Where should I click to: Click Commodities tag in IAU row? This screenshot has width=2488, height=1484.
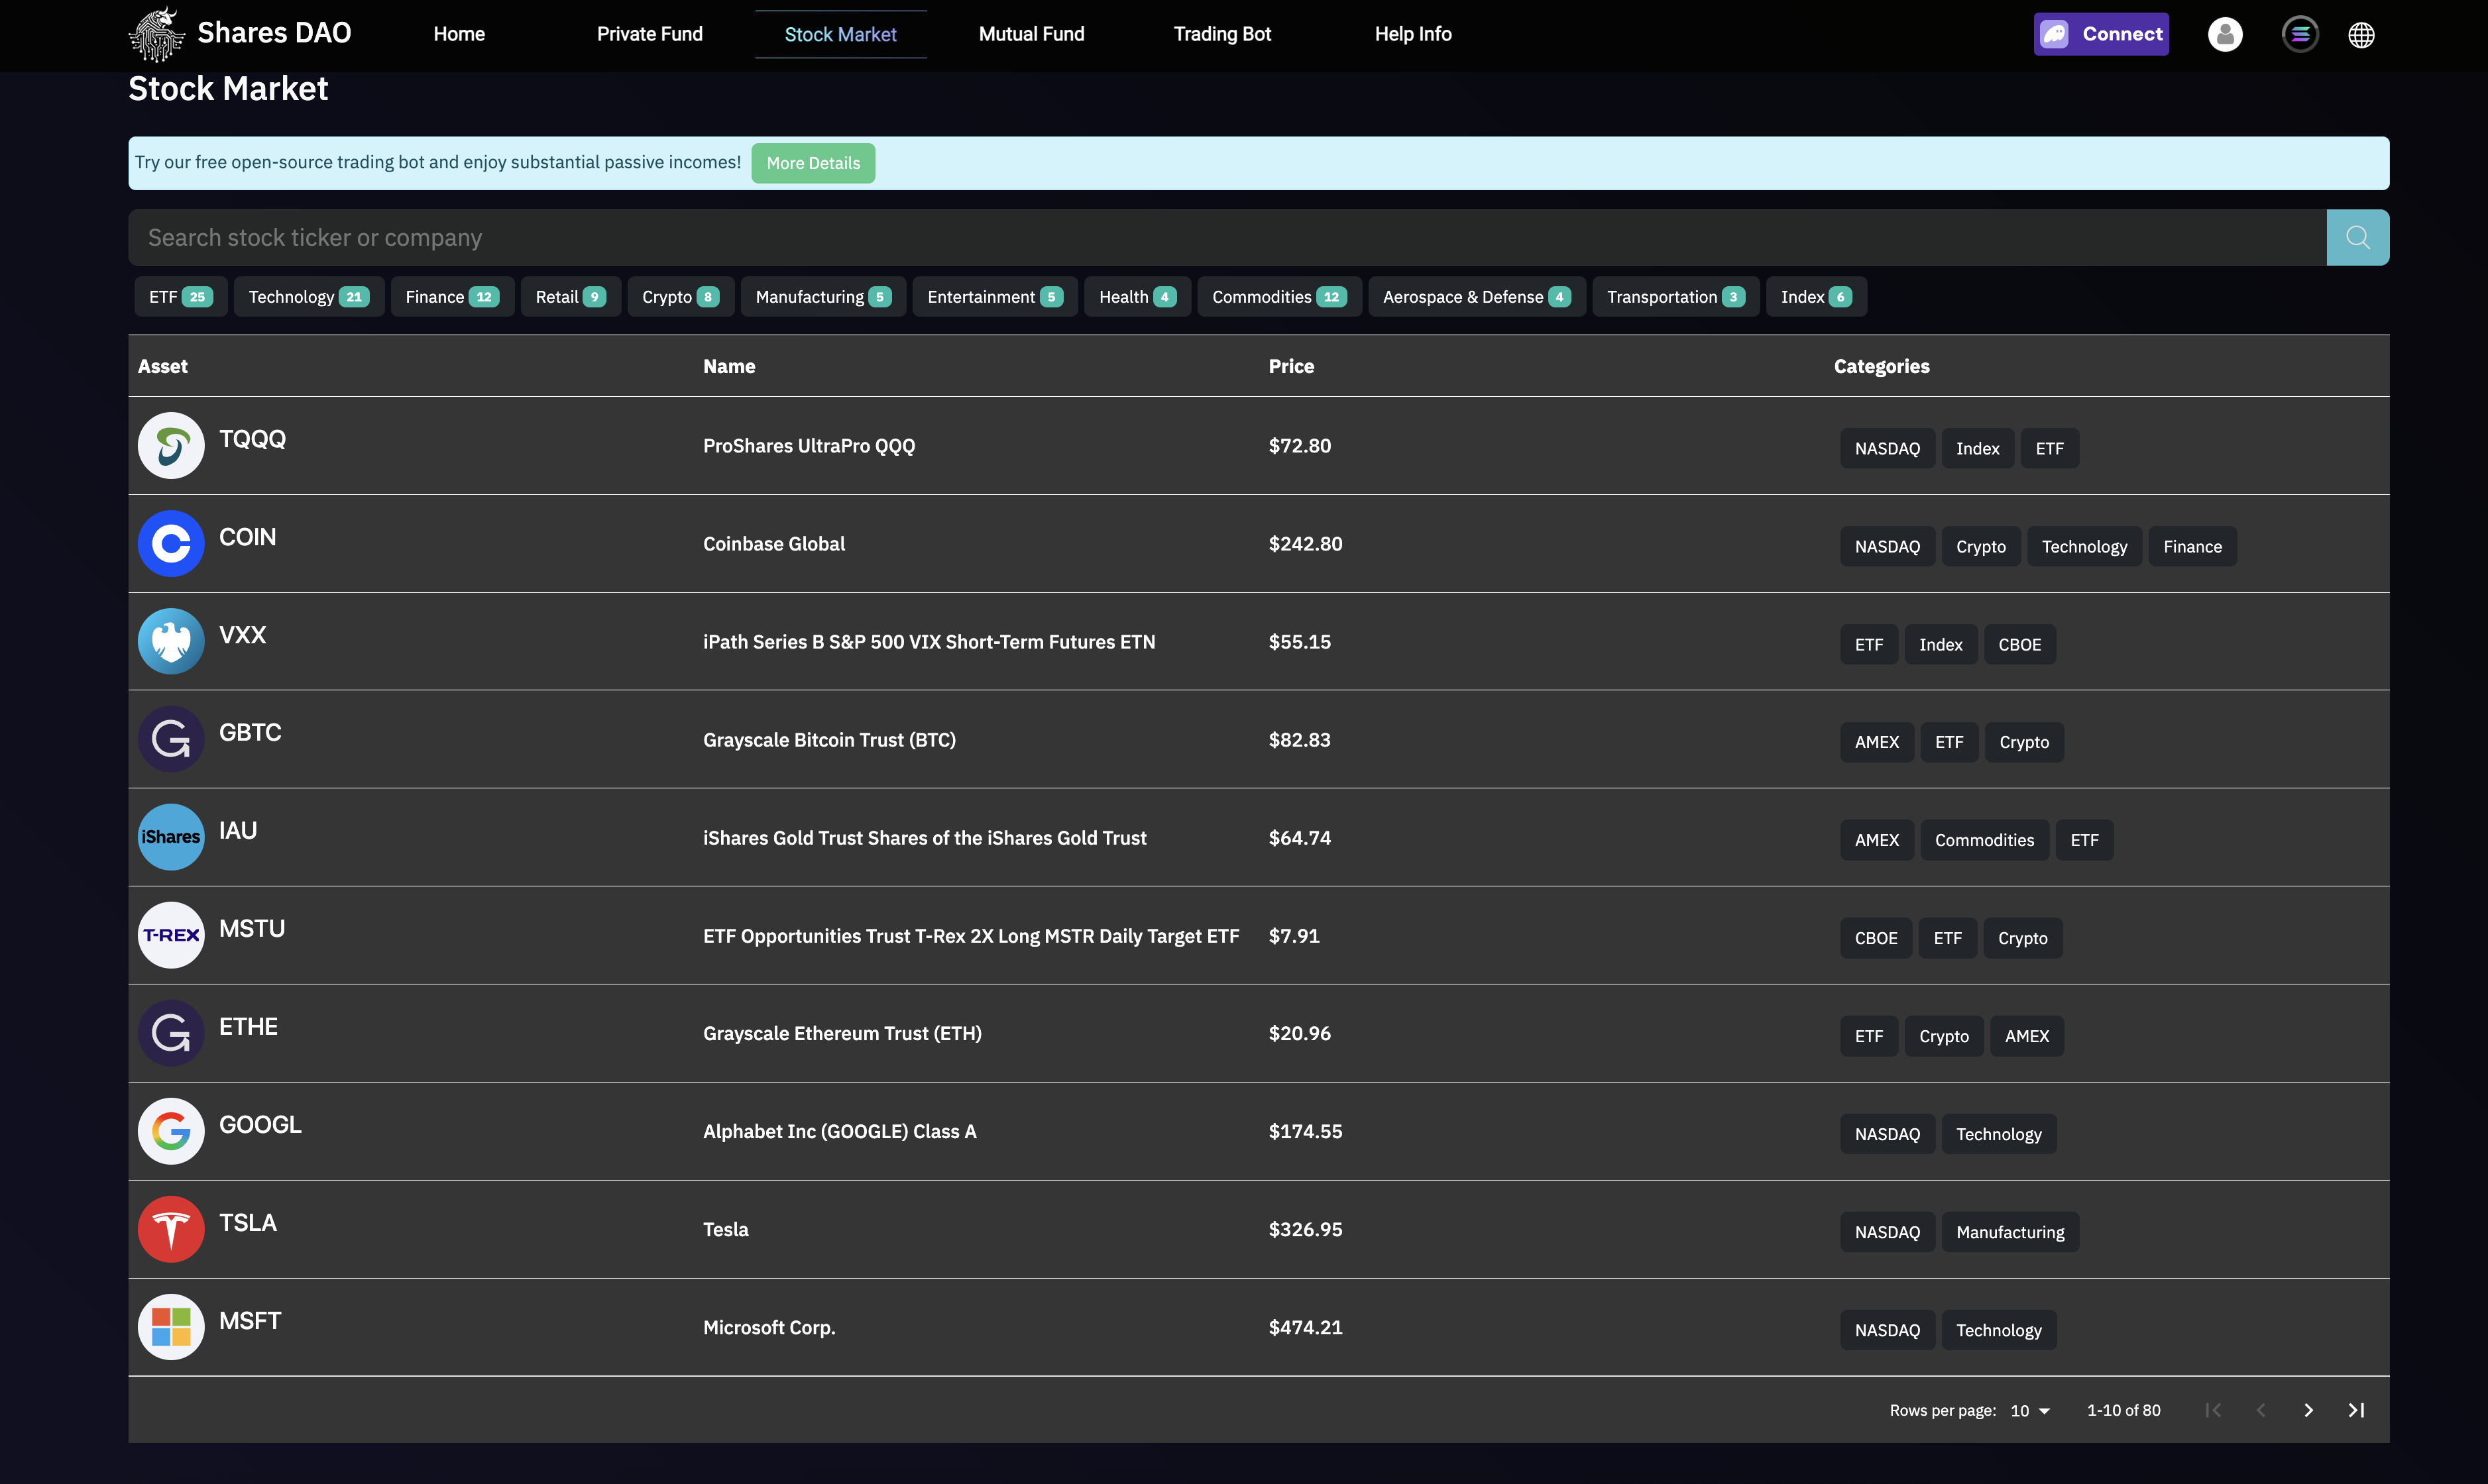click(x=1985, y=840)
